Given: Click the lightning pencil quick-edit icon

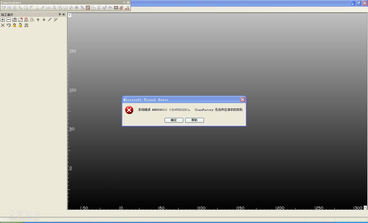Looking at the screenshot, I should coord(56,20).
